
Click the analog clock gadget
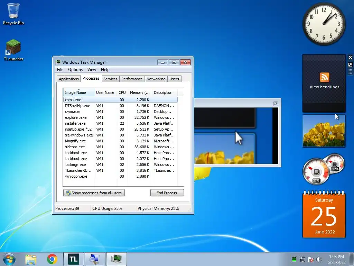point(324,24)
